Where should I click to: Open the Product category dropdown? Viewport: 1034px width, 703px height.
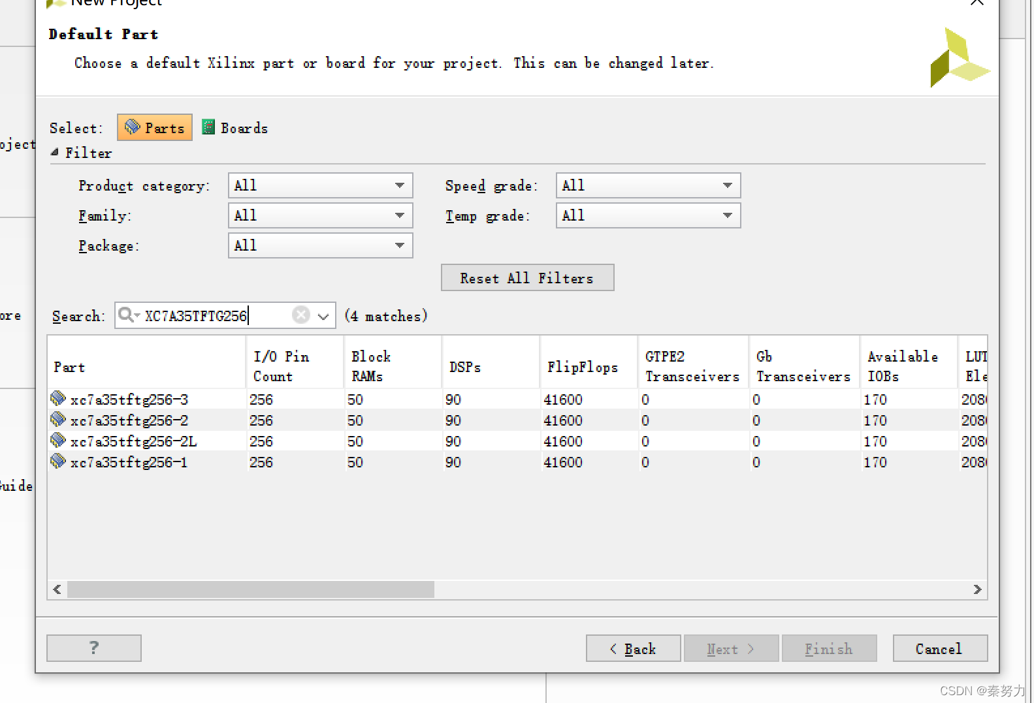320,185
